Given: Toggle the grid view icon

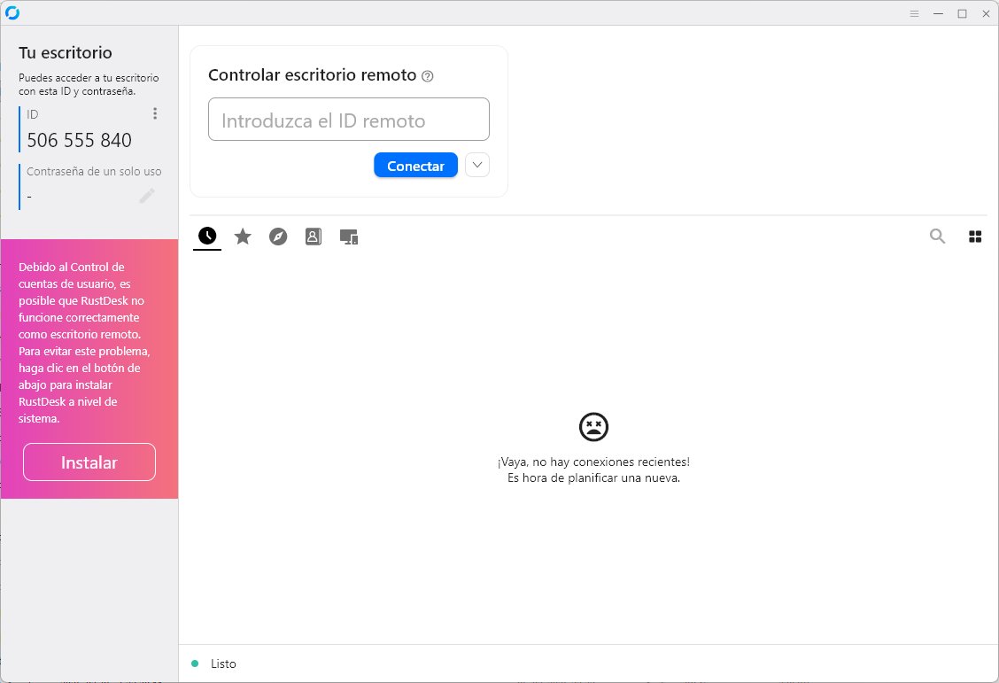Looking at the screenshot, I should coord(975,237).
